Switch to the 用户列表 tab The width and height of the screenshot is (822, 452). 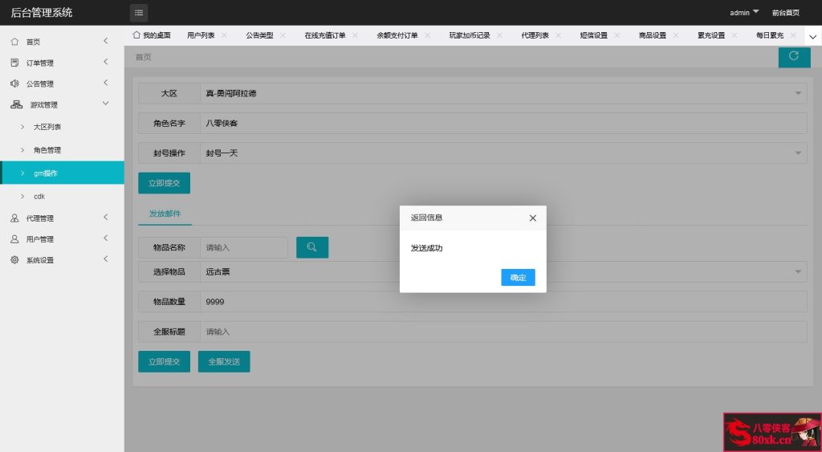pos(201,35)
